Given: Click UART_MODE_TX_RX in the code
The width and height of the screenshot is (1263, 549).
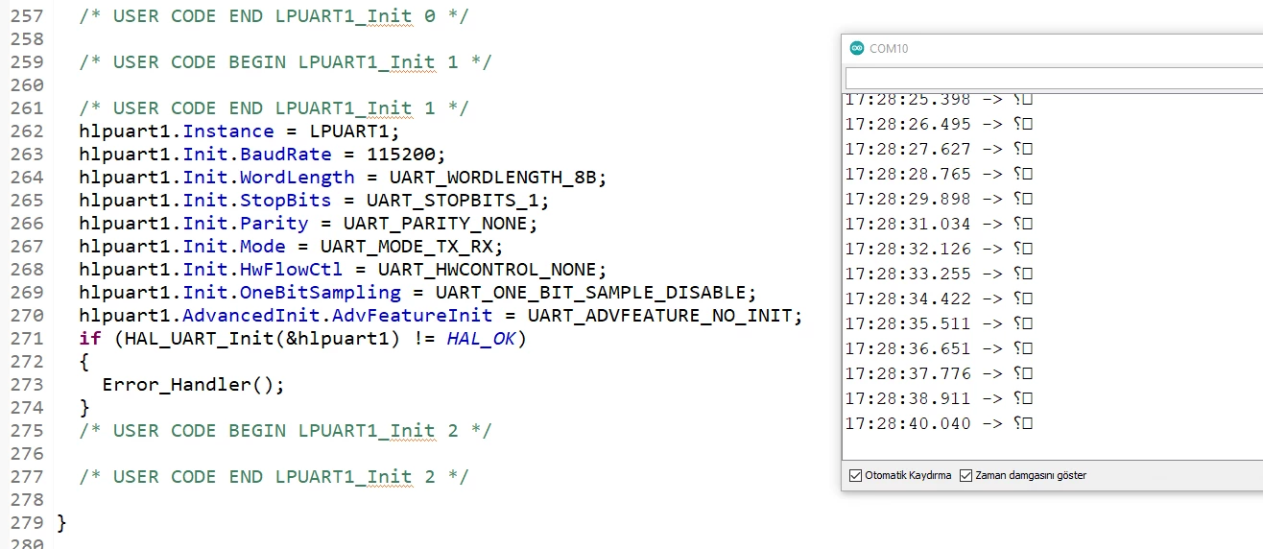Looking at the screenshot, I should 406,247.
